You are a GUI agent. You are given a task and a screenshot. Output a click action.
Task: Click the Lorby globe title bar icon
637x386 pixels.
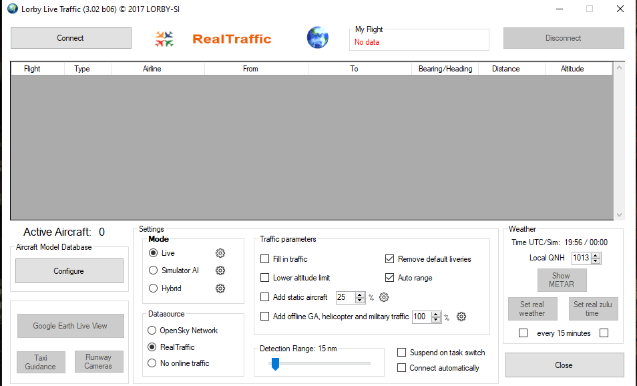pos(13,9)
